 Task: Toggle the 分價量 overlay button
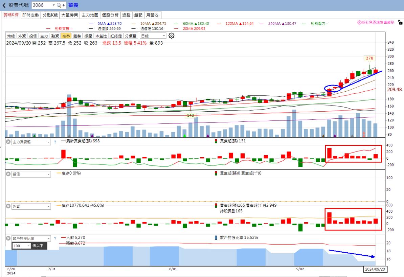coord(131,36)
